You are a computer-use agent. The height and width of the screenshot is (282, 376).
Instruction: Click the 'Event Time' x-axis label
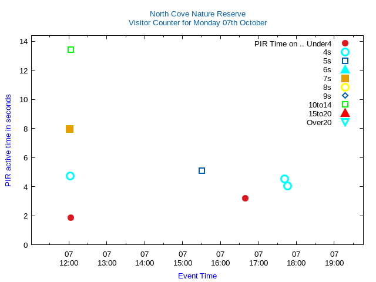[197, 276]
